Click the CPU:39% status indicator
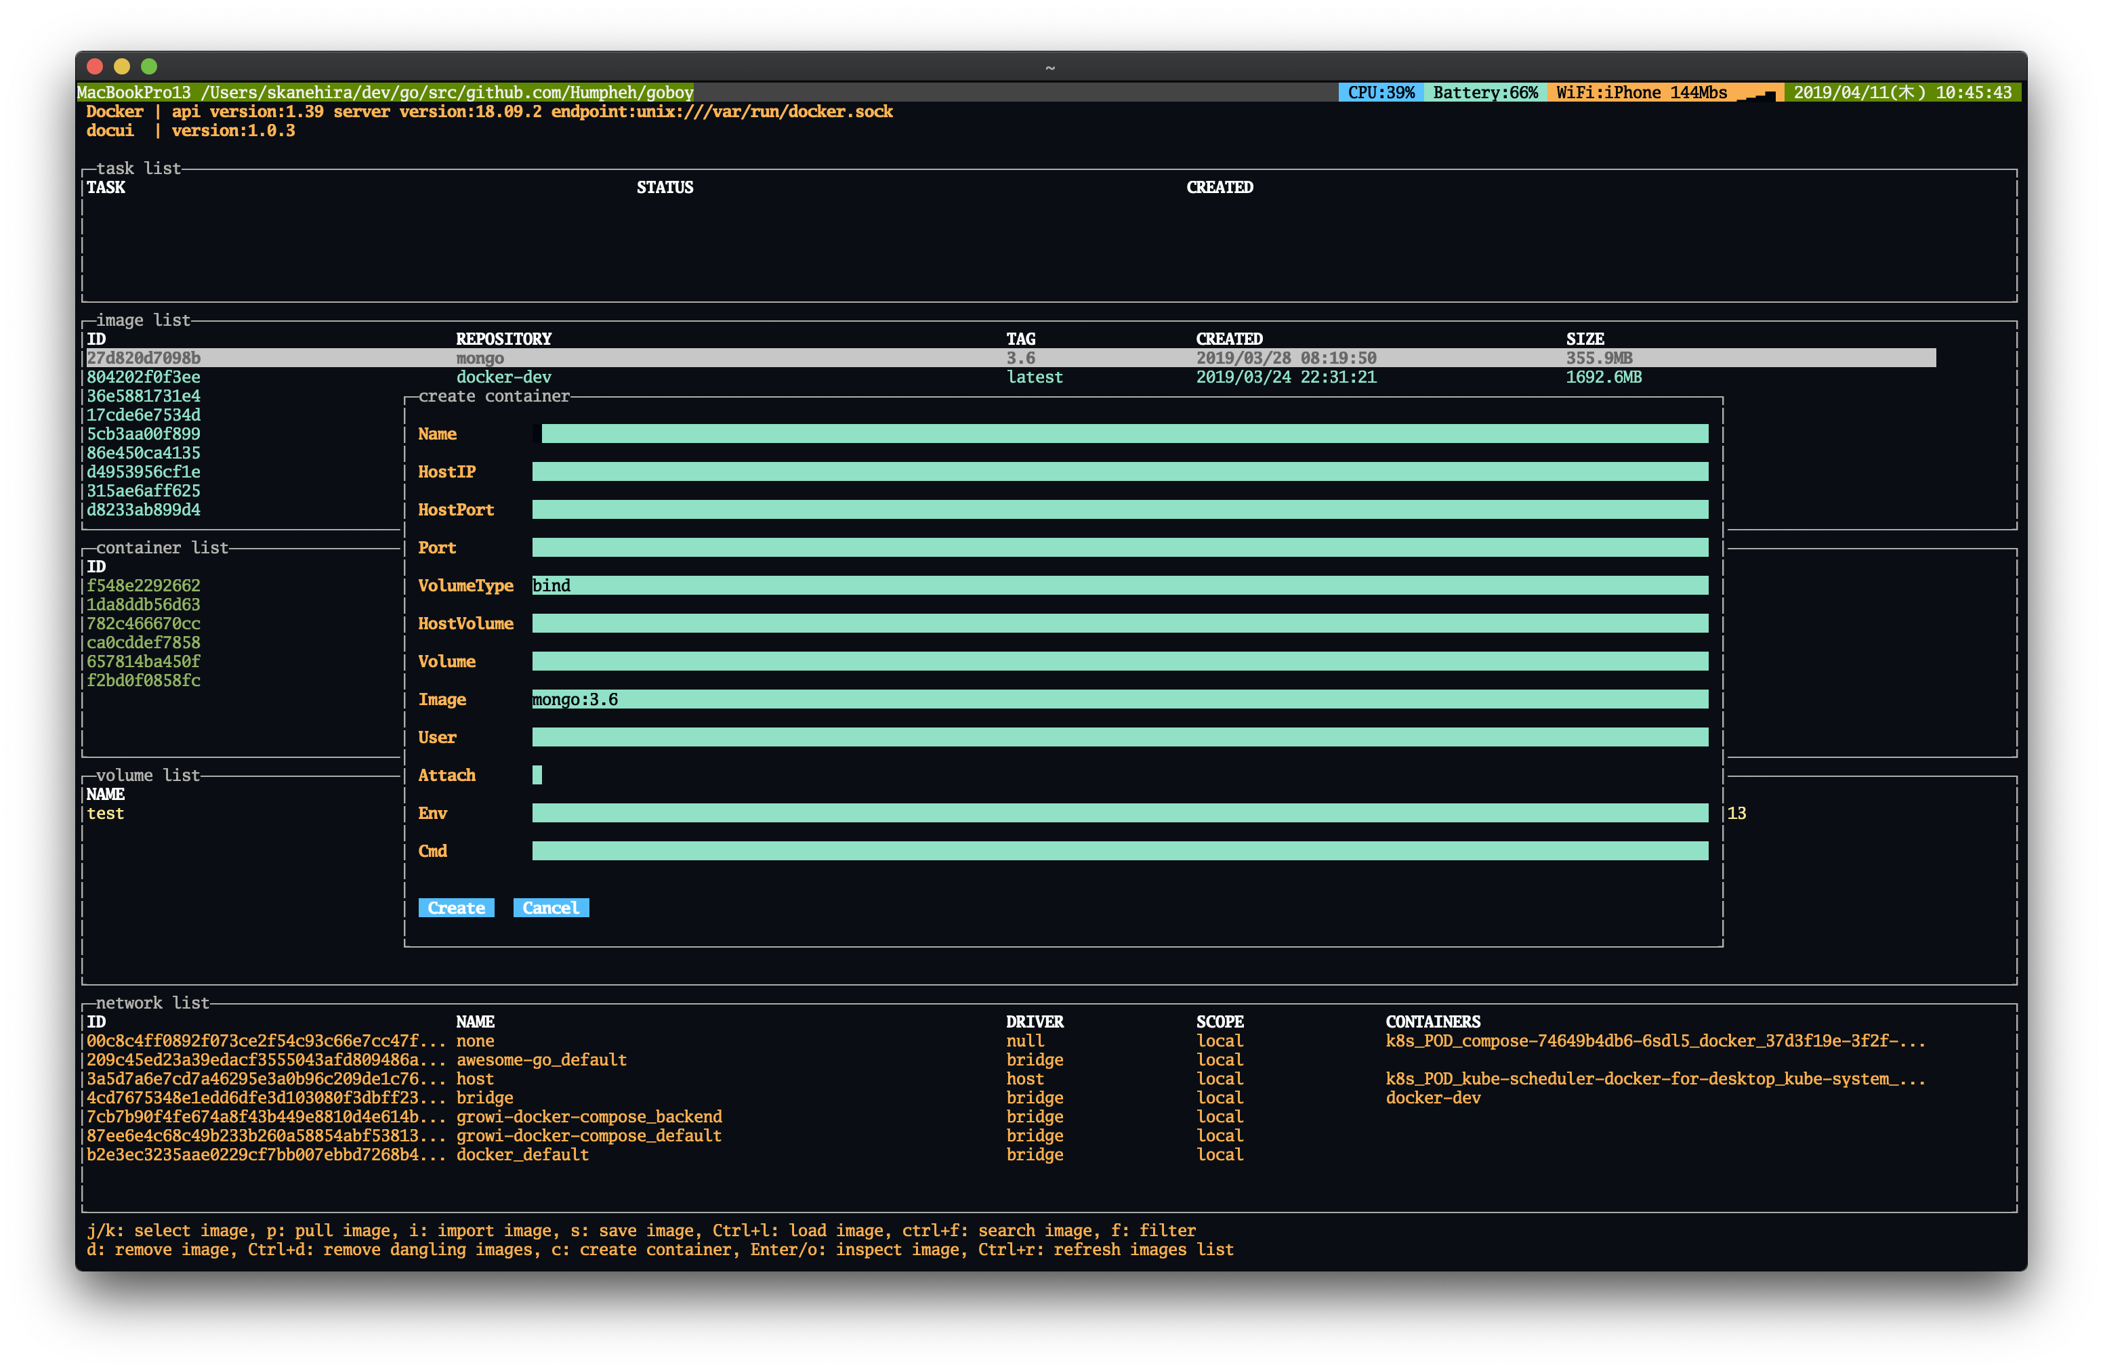2103x1371 pixels. point(1380,93)
